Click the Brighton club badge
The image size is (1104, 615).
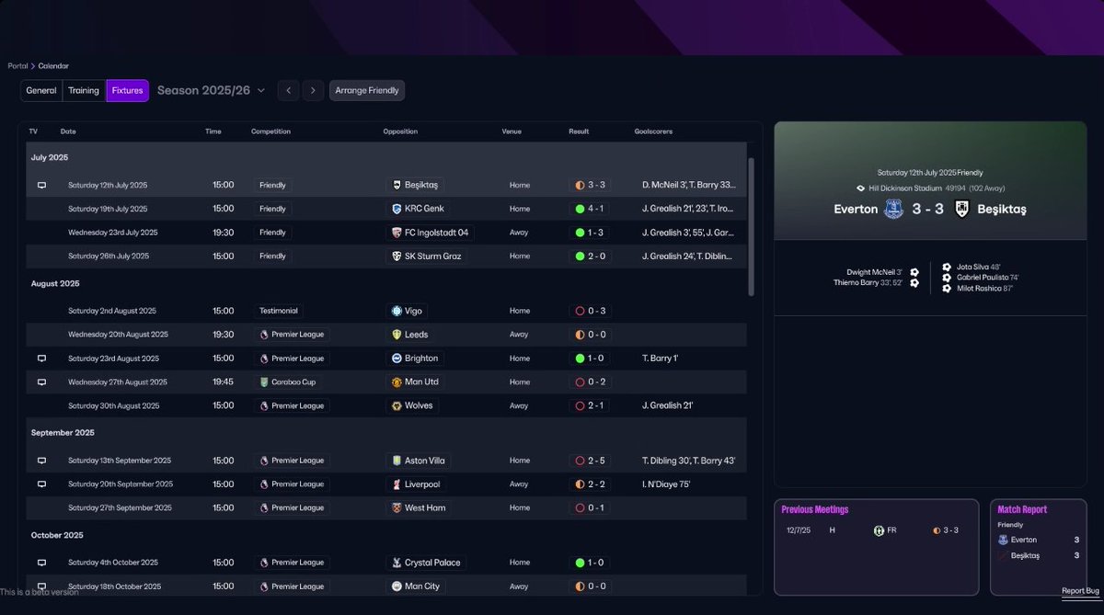point(397,359)
